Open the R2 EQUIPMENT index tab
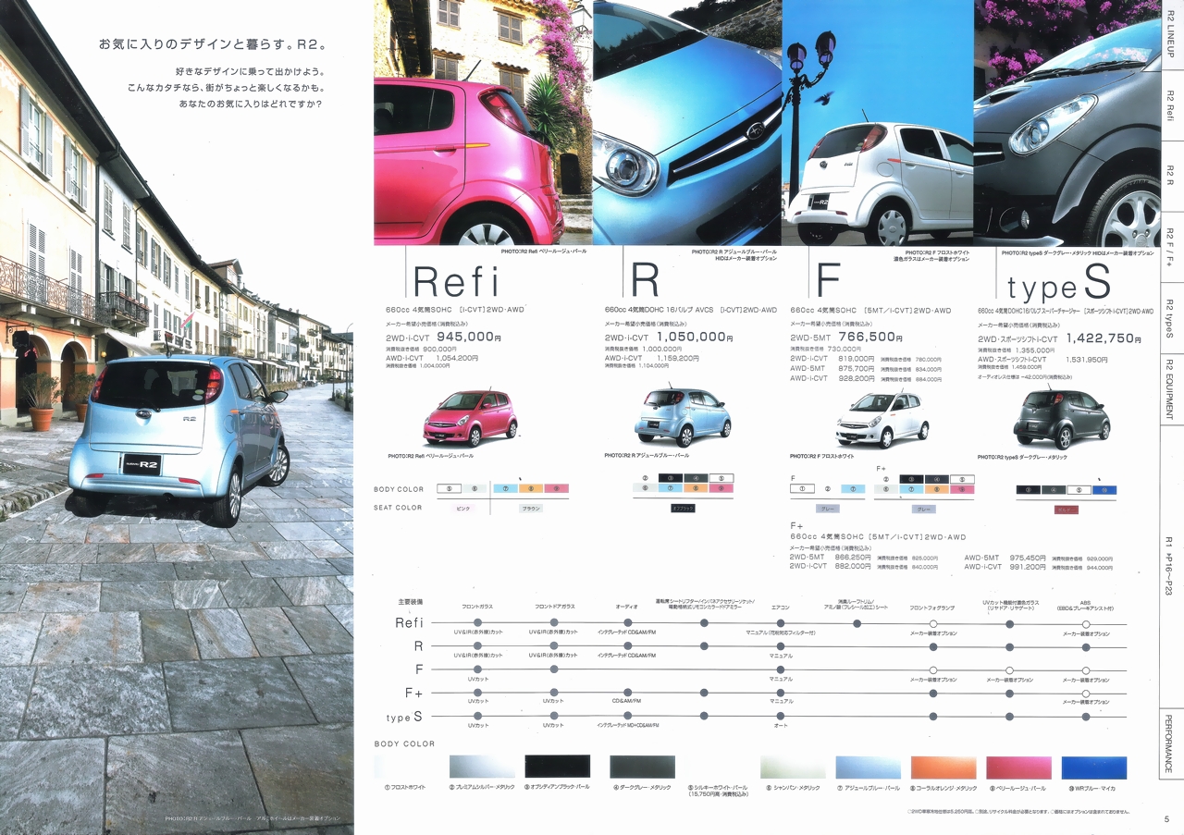 [1171, 389]
